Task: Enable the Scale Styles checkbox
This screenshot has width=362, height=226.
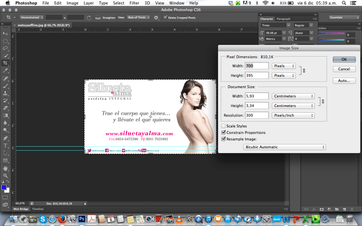Action: [x=223, y=126]
